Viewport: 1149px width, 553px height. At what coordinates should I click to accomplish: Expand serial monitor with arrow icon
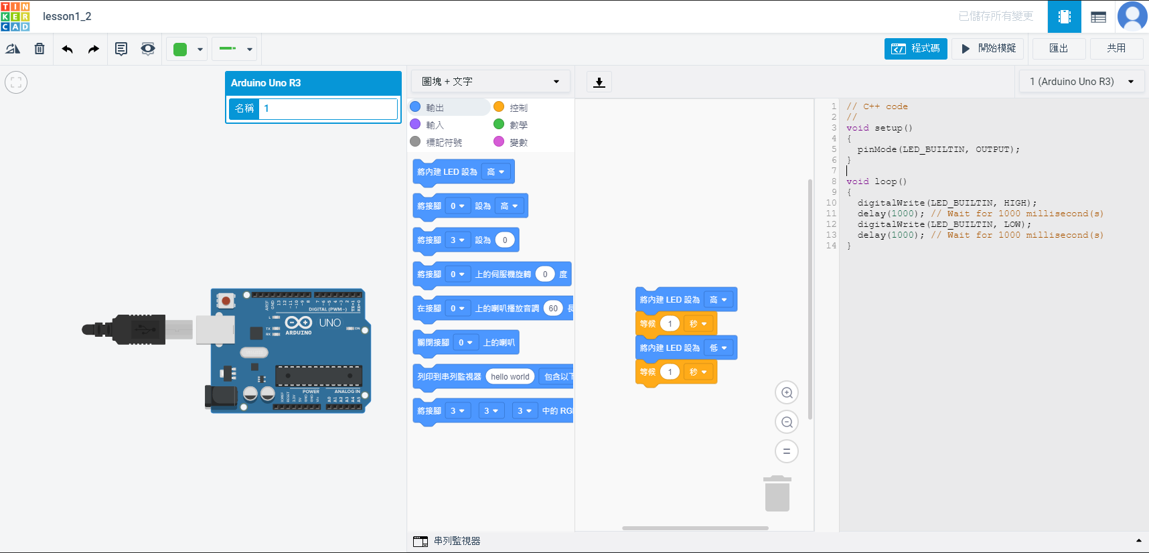(1139, 541)
